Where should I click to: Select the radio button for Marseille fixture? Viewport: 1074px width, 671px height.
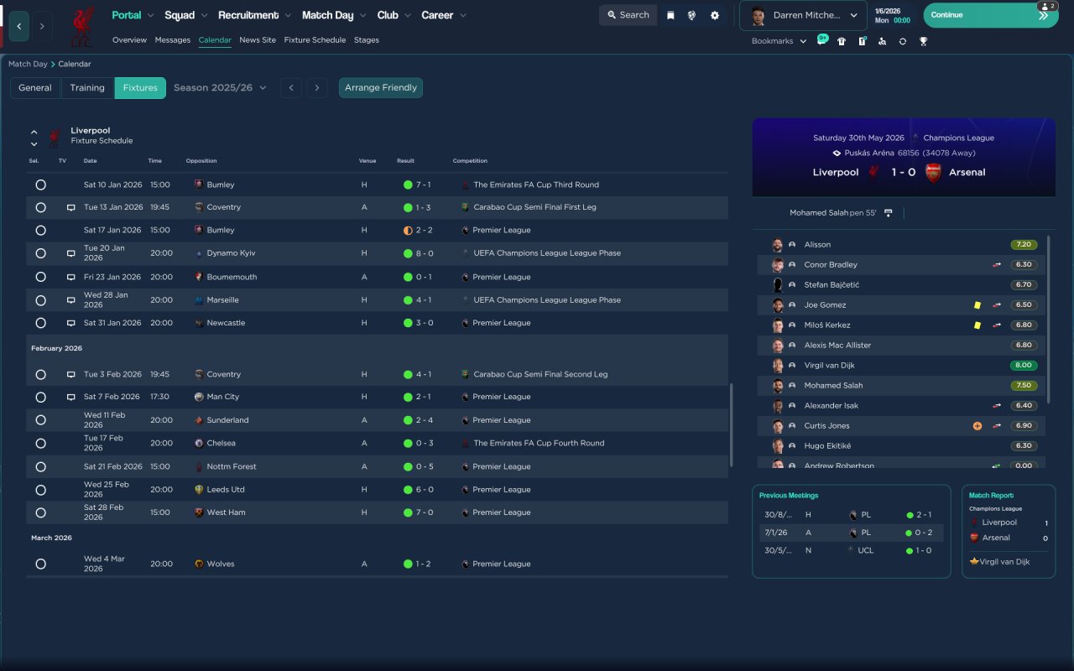40,299
